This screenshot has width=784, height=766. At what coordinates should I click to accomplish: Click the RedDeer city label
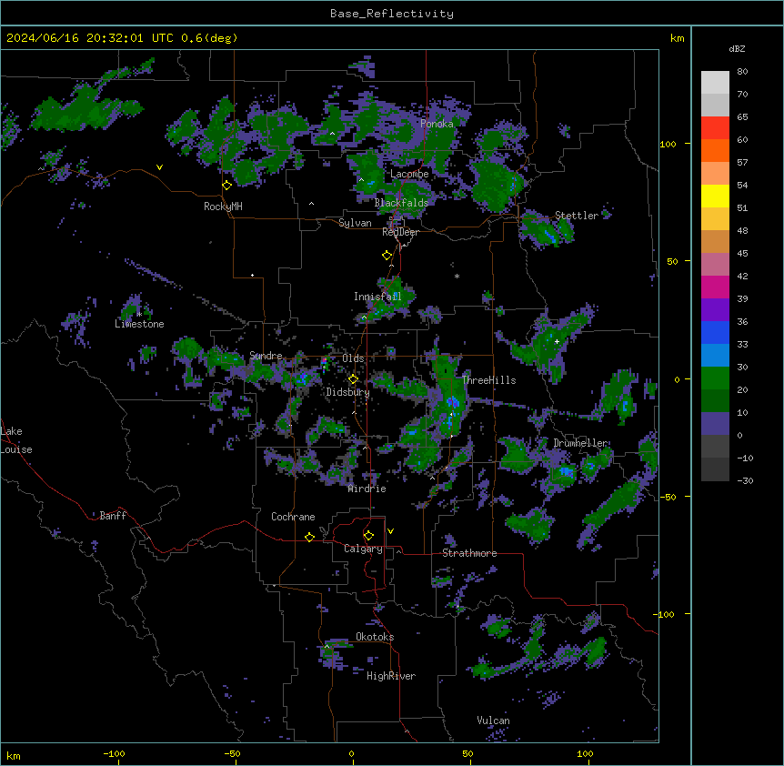tap(400, 232)
